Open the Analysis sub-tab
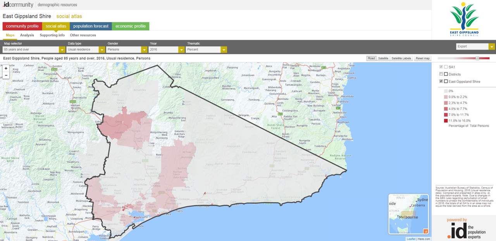The width and height of the screenshot is (496, 241). [x=27, y=35]
